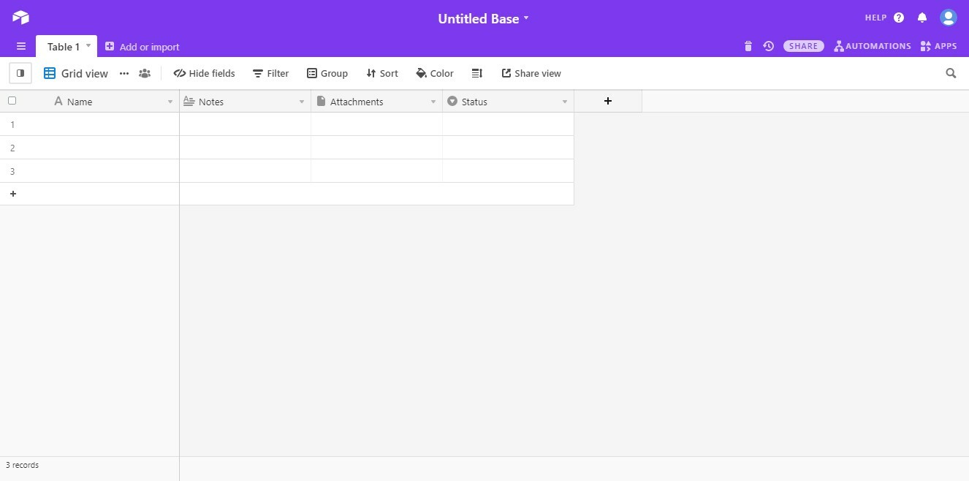Click the HELP label
The height and width of the screenshot is (481, 969).
875,18
